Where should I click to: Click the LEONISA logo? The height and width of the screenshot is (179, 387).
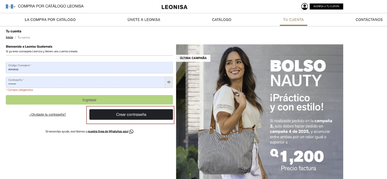pos(175,7)
